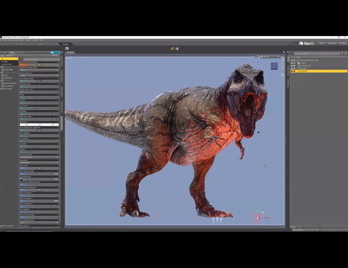The image size is (348, 268).
Task: Switch to Pose & Animate activity tab
Action: coord(32,44)
